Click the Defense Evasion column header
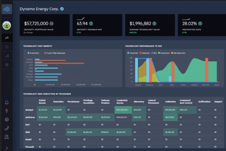 105,101
